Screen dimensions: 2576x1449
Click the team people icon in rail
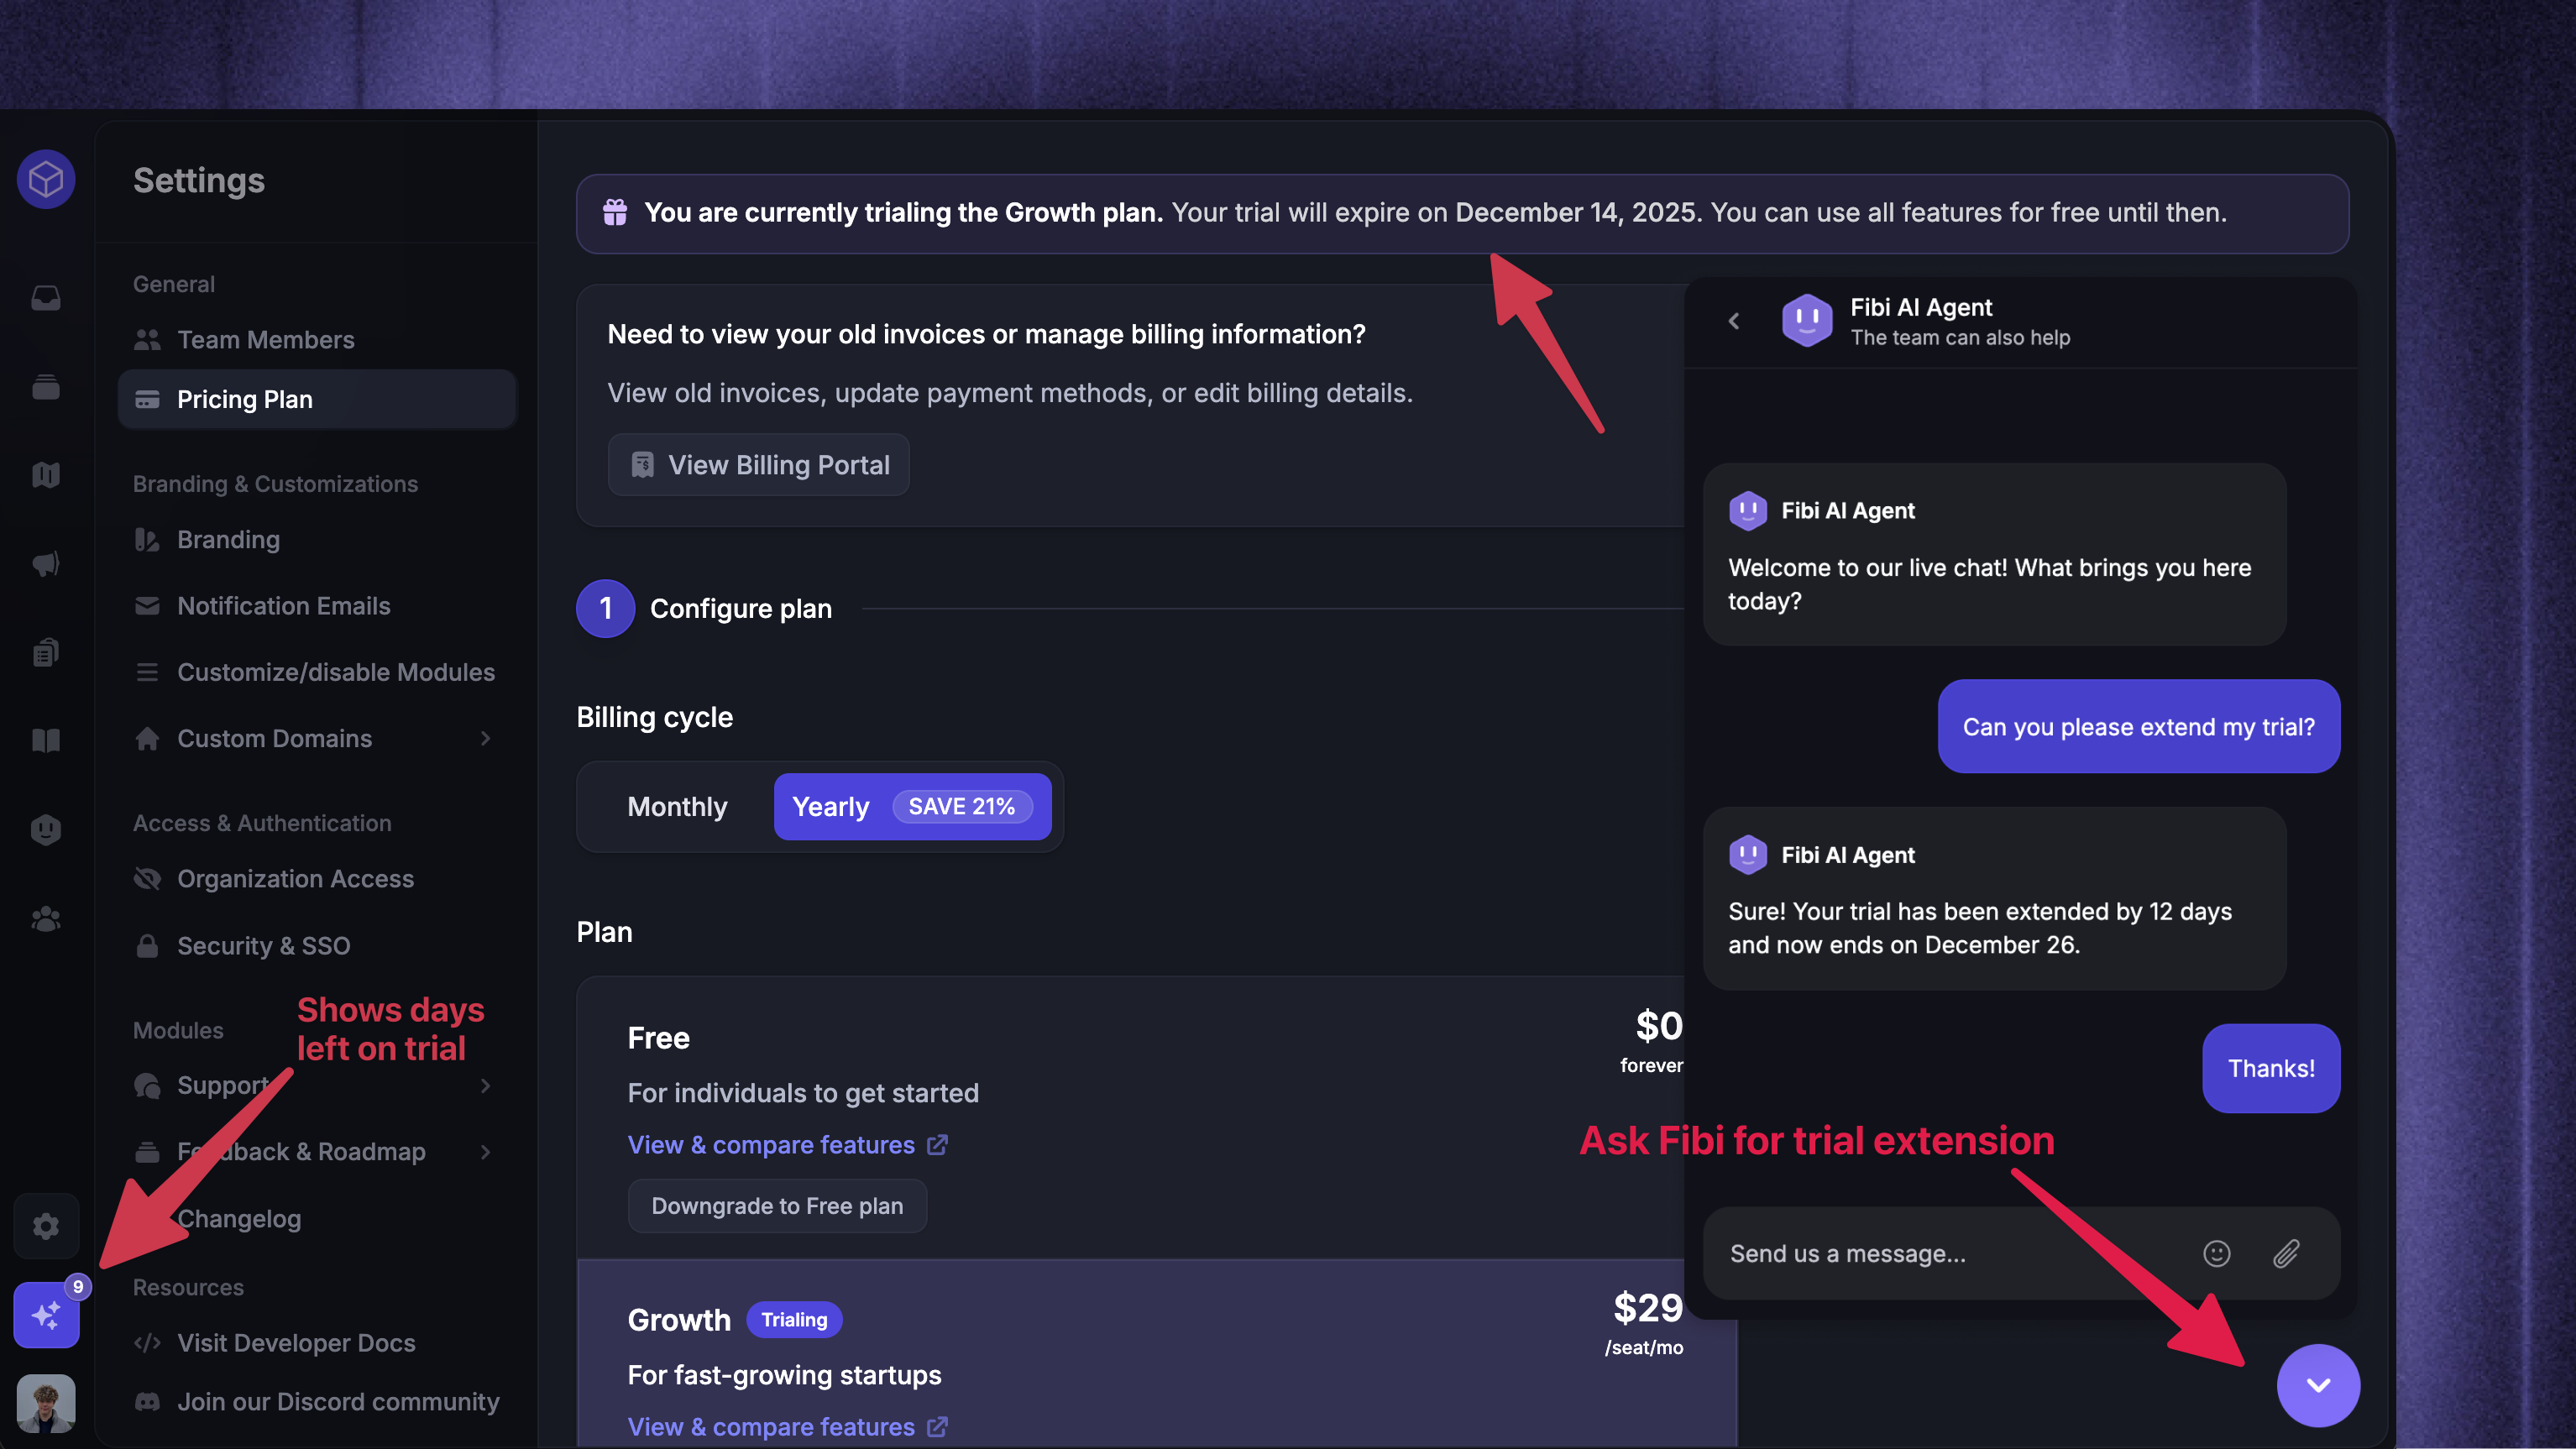click(x=46, y=918)
